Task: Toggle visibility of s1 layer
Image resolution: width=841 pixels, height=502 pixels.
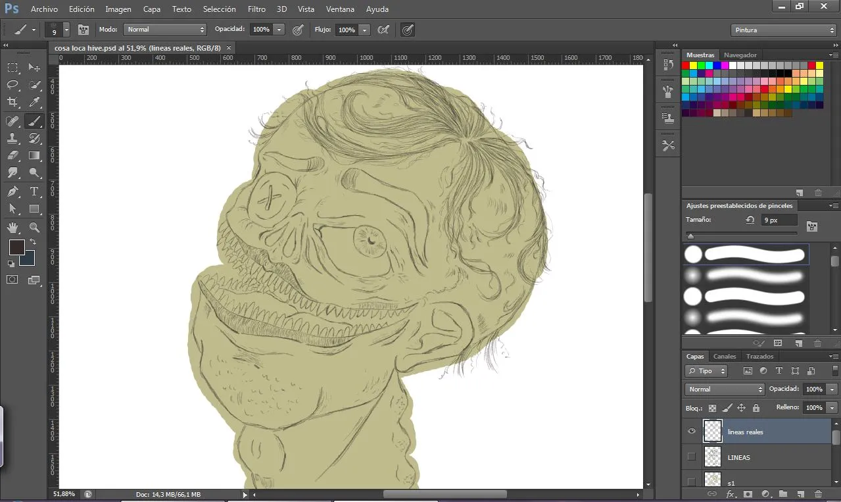Action: click(x=691, y=482)
